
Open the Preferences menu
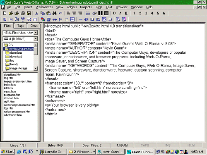[x=44, y=7]
